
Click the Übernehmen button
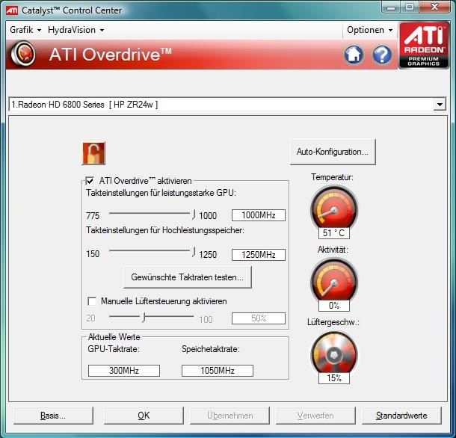[x=229, y=416]
